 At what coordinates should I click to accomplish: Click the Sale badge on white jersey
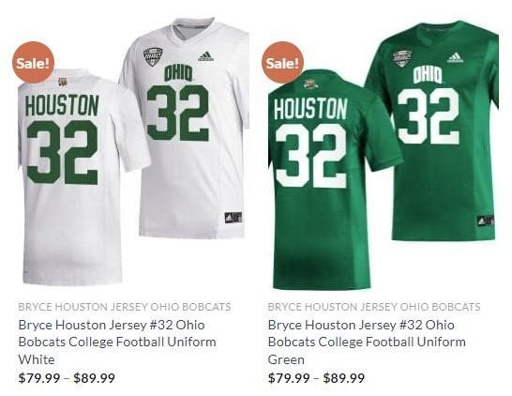[x=33, y=63]
